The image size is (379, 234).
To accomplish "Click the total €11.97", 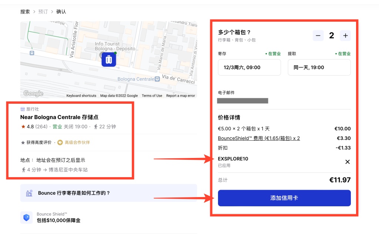I will (340, 180).
